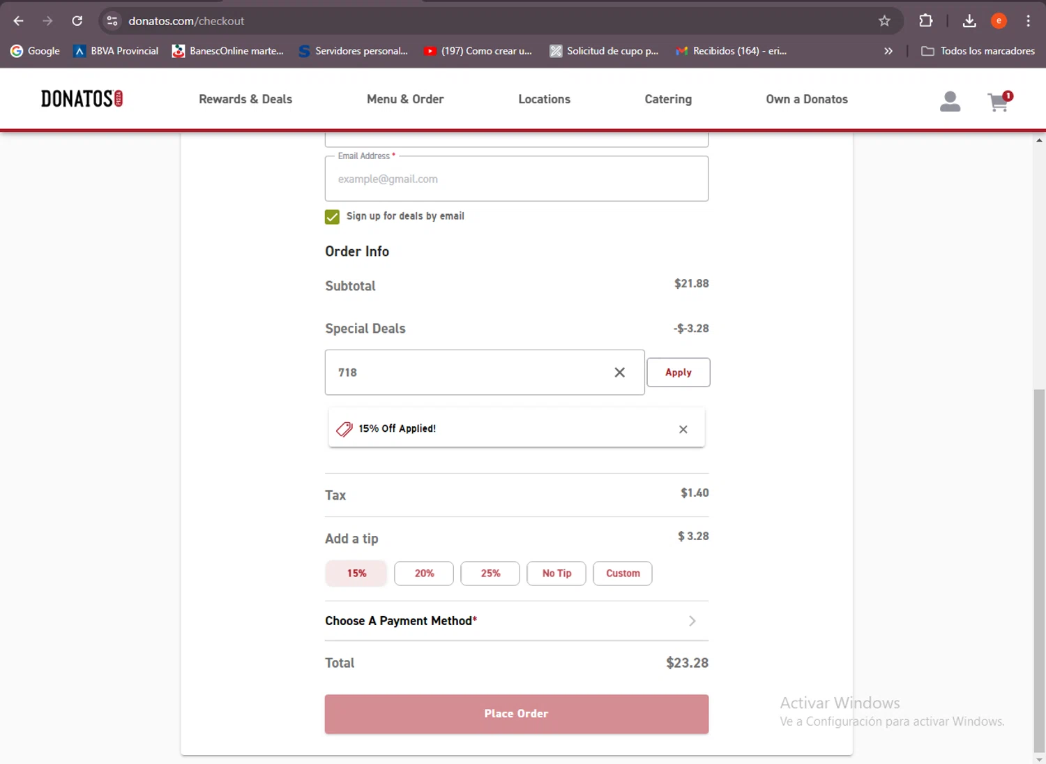Click the Donatos logo
Screen dimensions: 1046x764
pos(82,99)
